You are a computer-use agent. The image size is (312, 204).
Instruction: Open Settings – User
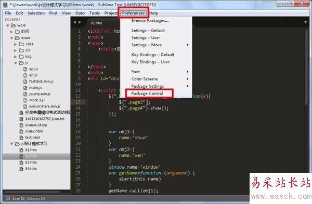(x=146, y=37)
